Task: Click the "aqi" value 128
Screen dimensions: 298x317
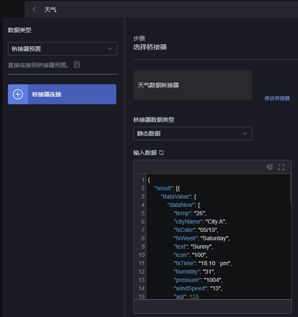Action: tap(194, 297)
